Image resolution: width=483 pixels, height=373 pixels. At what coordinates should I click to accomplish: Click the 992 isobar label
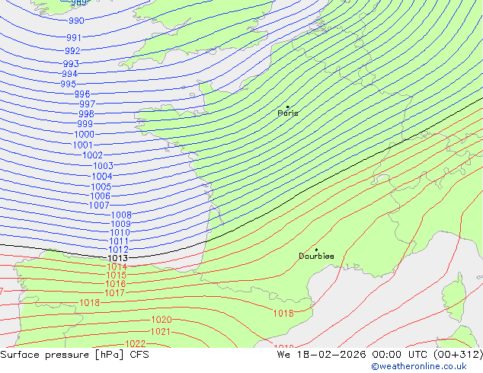pos(72,50)
